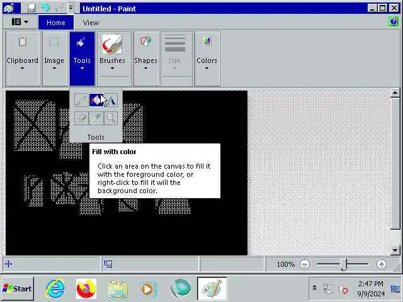403x302 pixels.
Task: Click the teal globe taskbar icon
Action: (x=181, y=289)
